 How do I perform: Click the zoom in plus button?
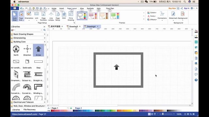tap(174, 114)
